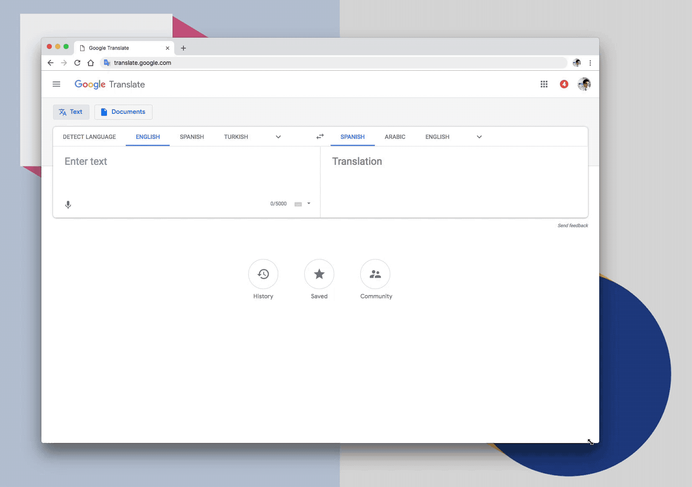
Task: Select Detect Language as source
Action: (89, 137)
